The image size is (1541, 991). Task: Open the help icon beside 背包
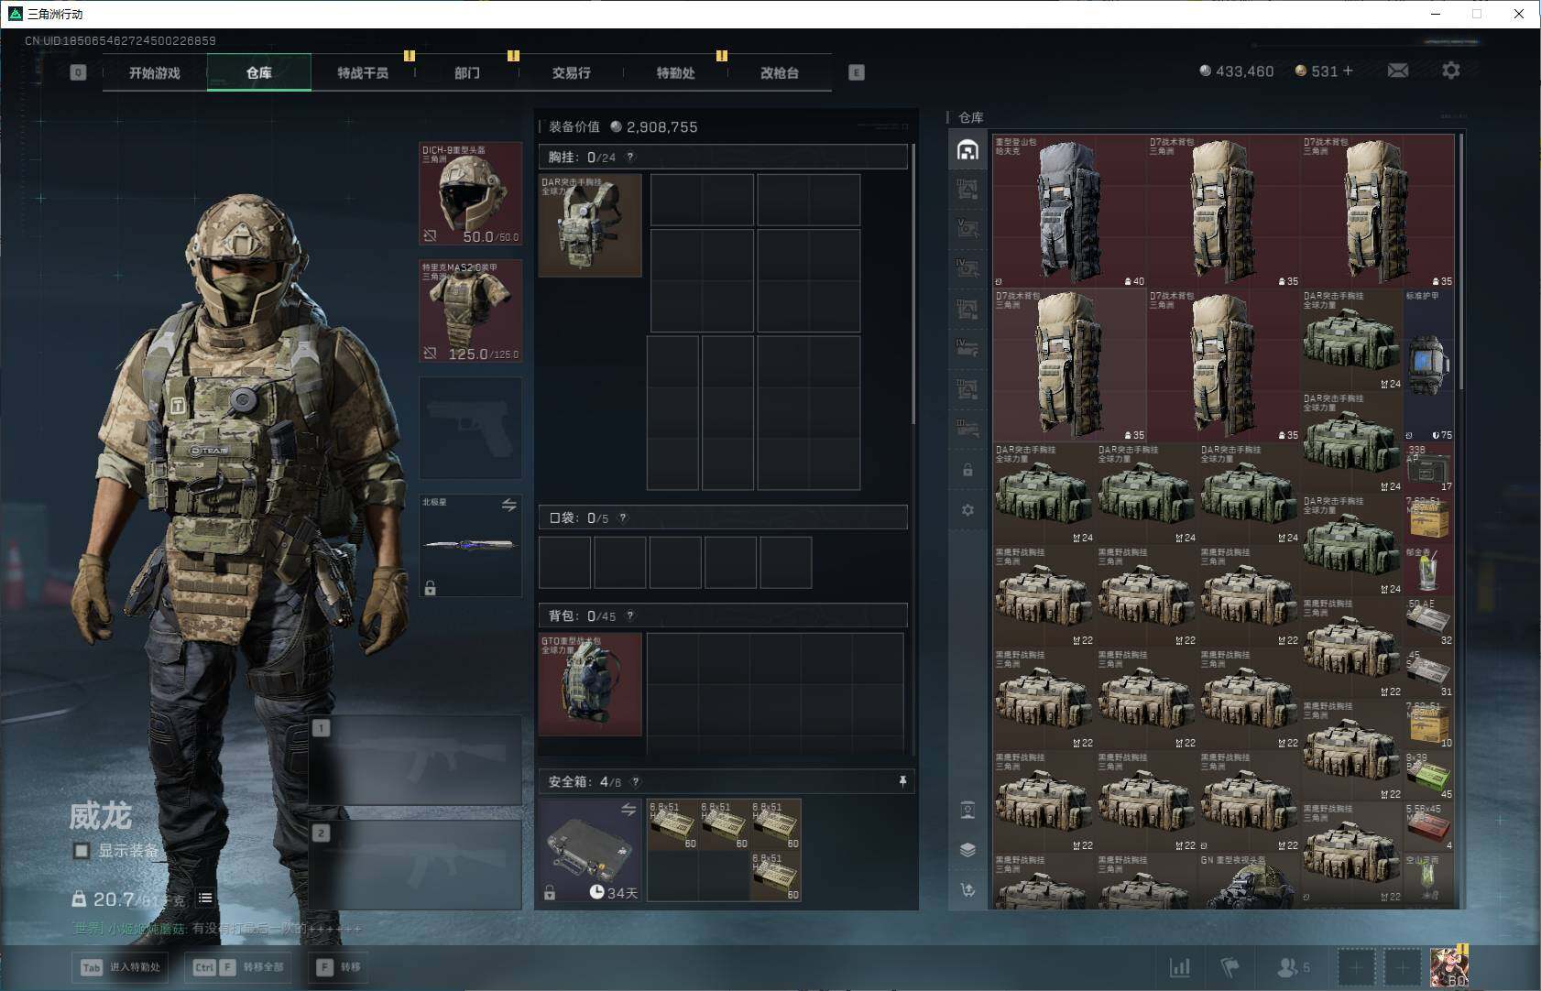[x=630, y=616]
